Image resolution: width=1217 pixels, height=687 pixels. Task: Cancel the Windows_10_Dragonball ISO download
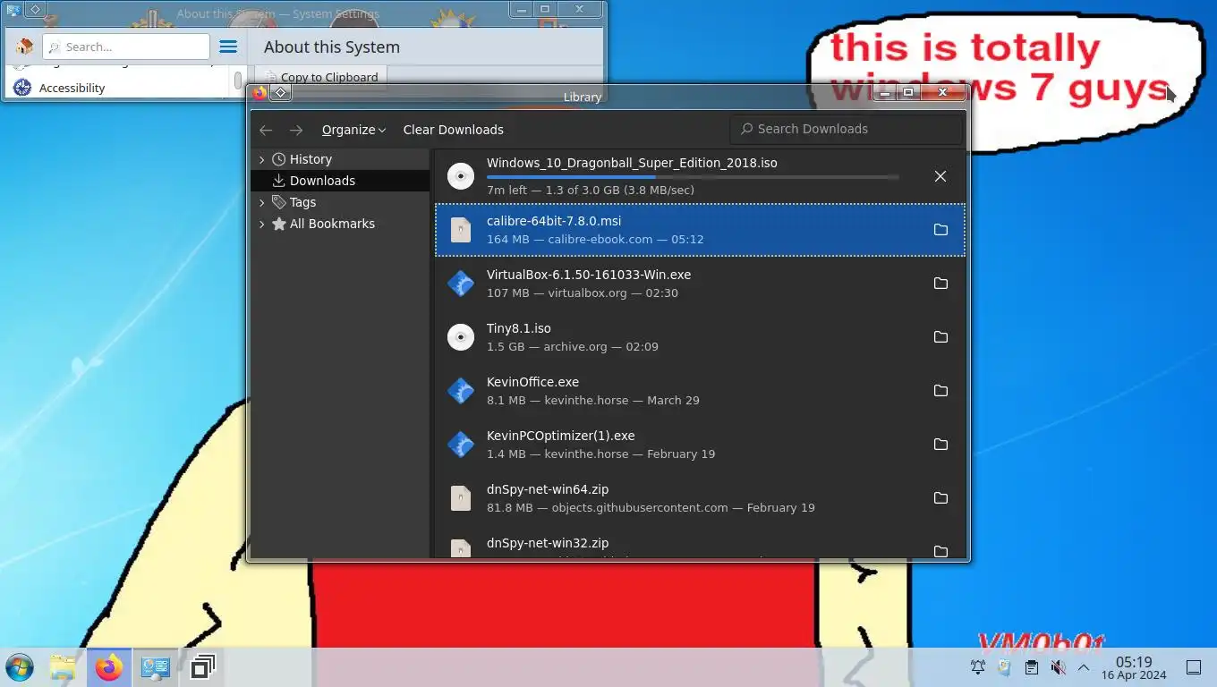point(940,176)
